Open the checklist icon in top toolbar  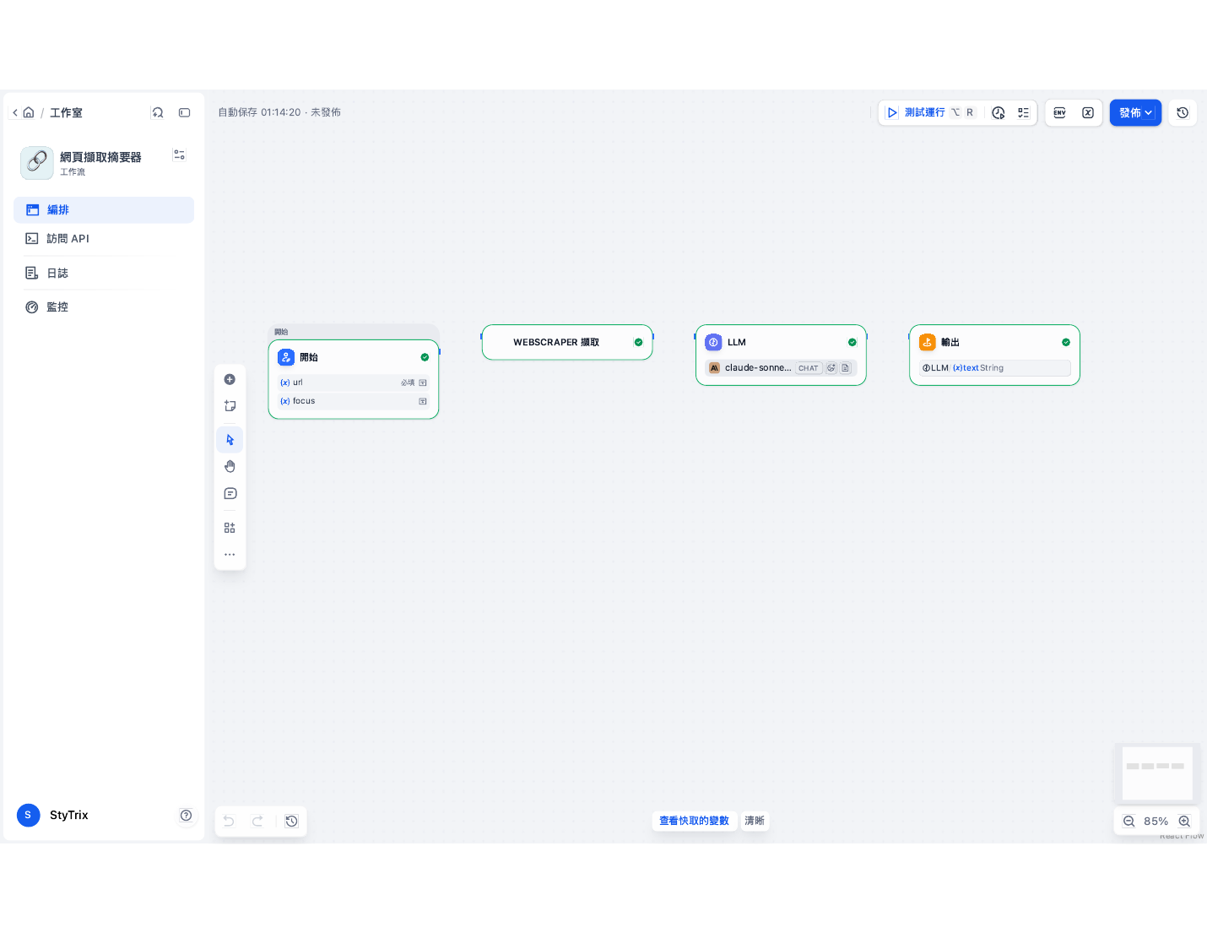[x=1023, y=112]
